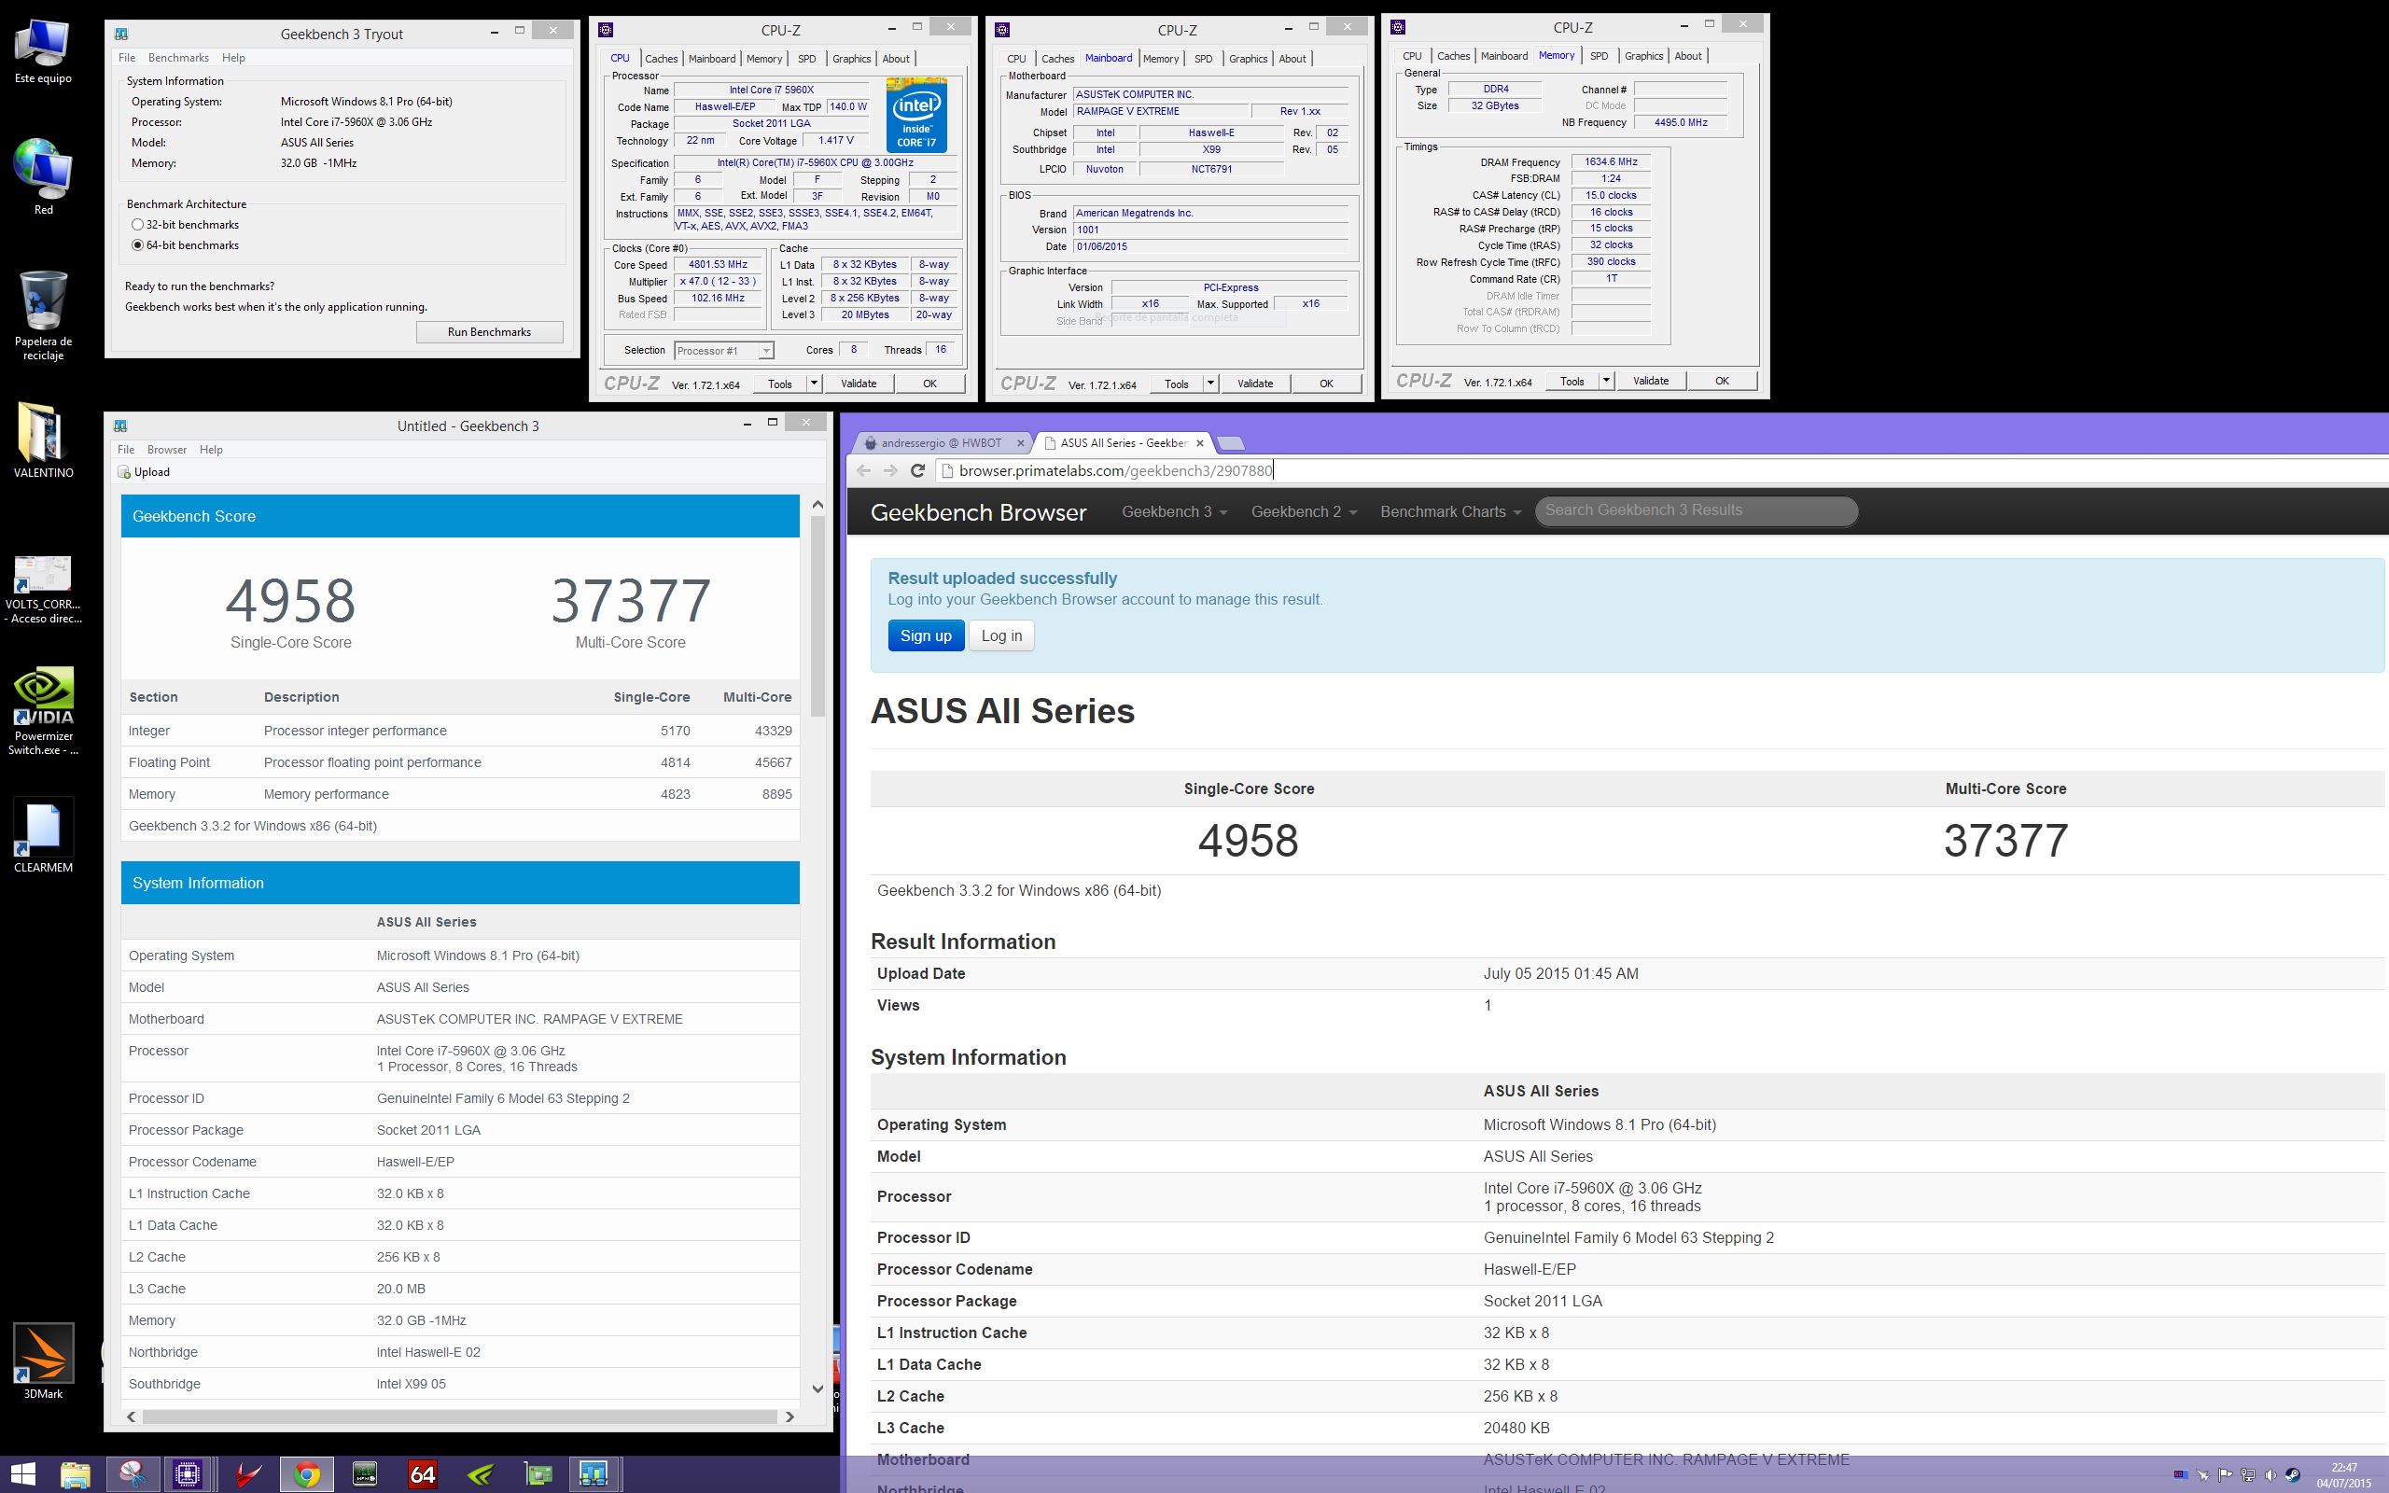
Task: Open the Steam tray icon
Action: coord(2292,1475)
